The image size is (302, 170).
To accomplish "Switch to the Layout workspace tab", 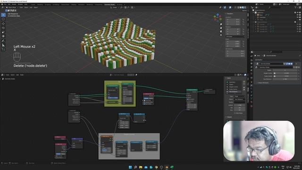I will 33,5.
